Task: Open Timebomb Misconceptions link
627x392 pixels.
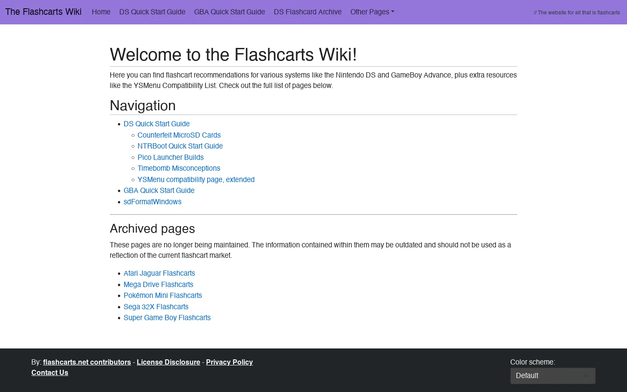Action: (179, 168)
